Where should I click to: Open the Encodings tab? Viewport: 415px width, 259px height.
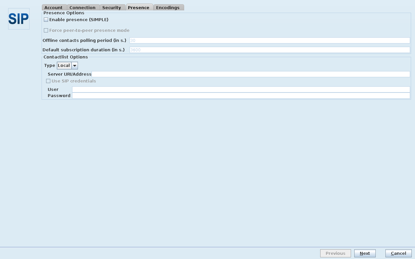coord(168,7)
